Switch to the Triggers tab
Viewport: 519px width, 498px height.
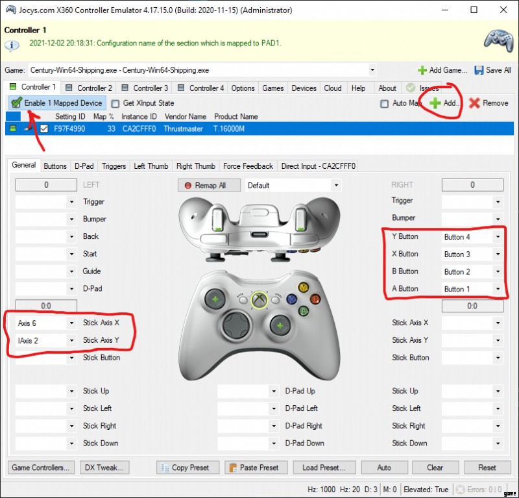[x=114, y=166]
